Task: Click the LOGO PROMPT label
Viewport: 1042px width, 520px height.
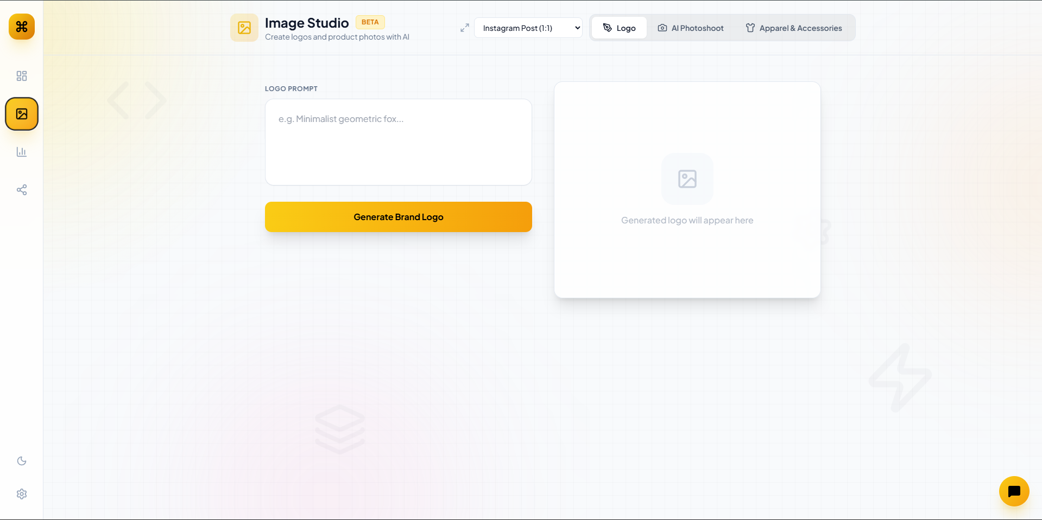Action: (291, 88)
